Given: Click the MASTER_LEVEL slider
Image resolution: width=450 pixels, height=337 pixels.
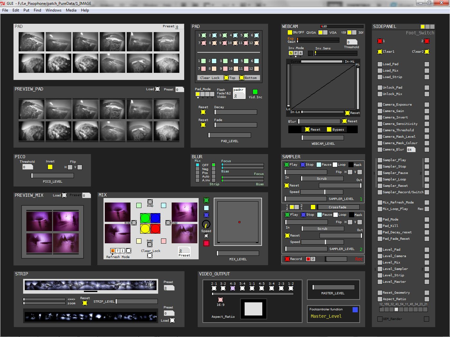Looking at the screenshot, I should click(x=334, y=287).
